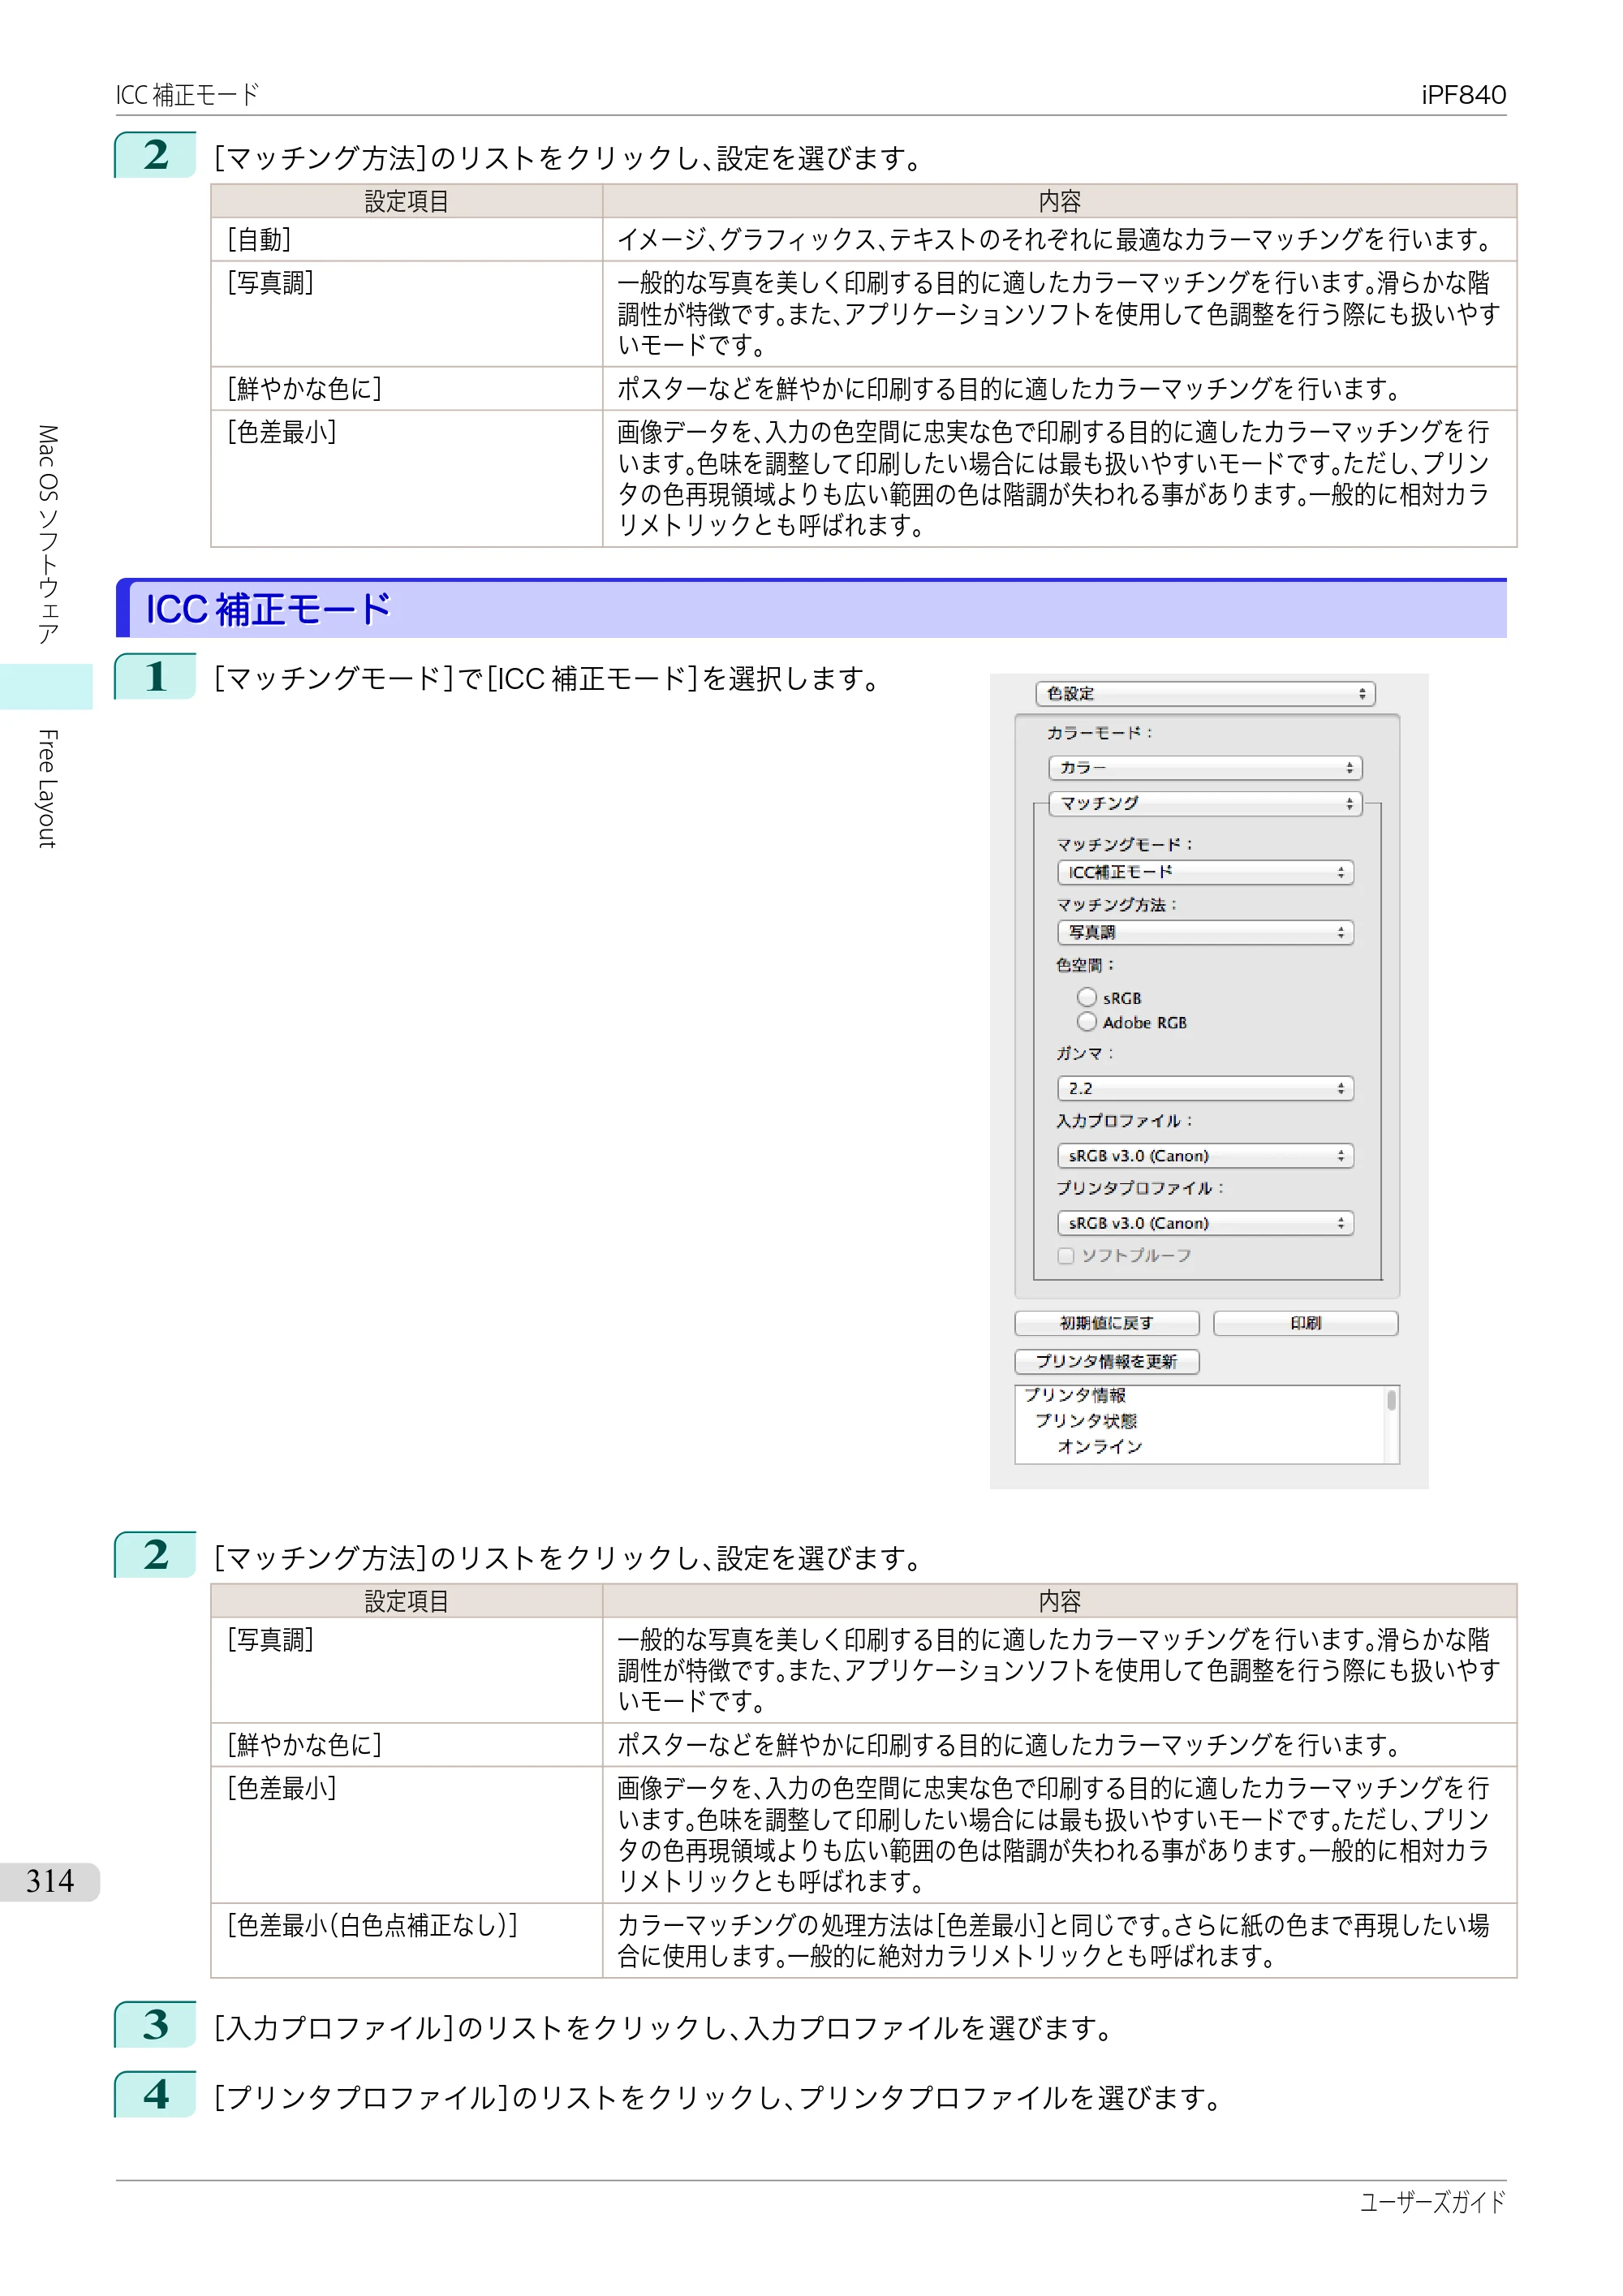Click the プリンタ情報を更新 button
1623x2296 pixels.
point(1106,1361)
